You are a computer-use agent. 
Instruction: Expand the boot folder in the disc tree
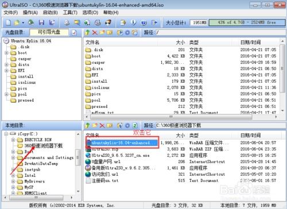(6, 53)
